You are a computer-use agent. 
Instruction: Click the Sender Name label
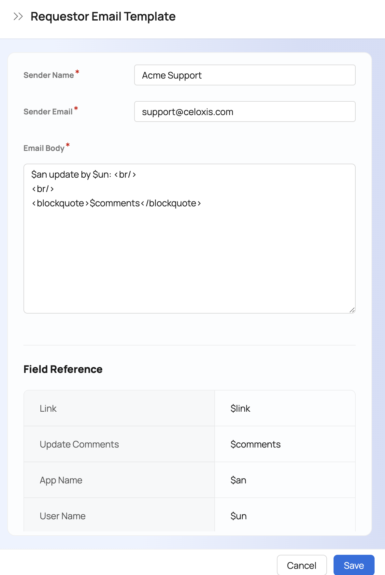tap(49, 75)
